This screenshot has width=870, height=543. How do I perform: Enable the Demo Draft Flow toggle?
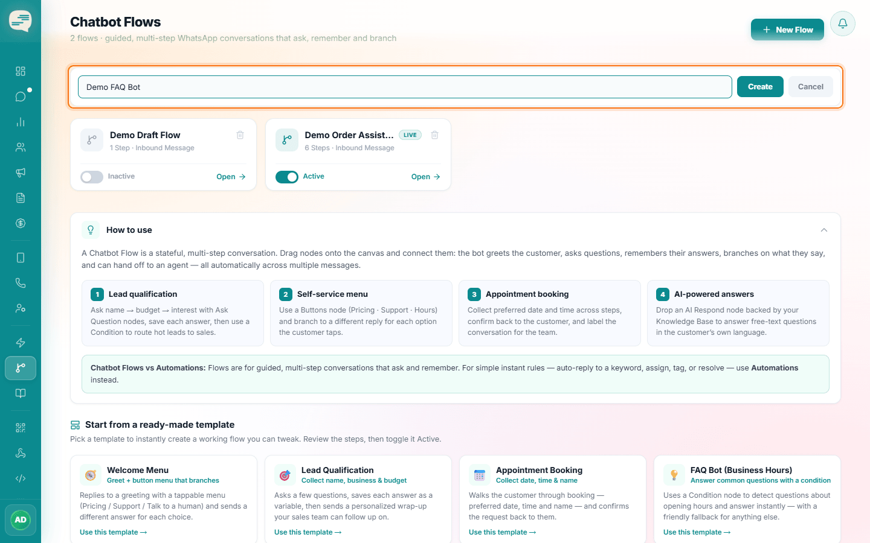pyautogui.click(x=92, y=177)
